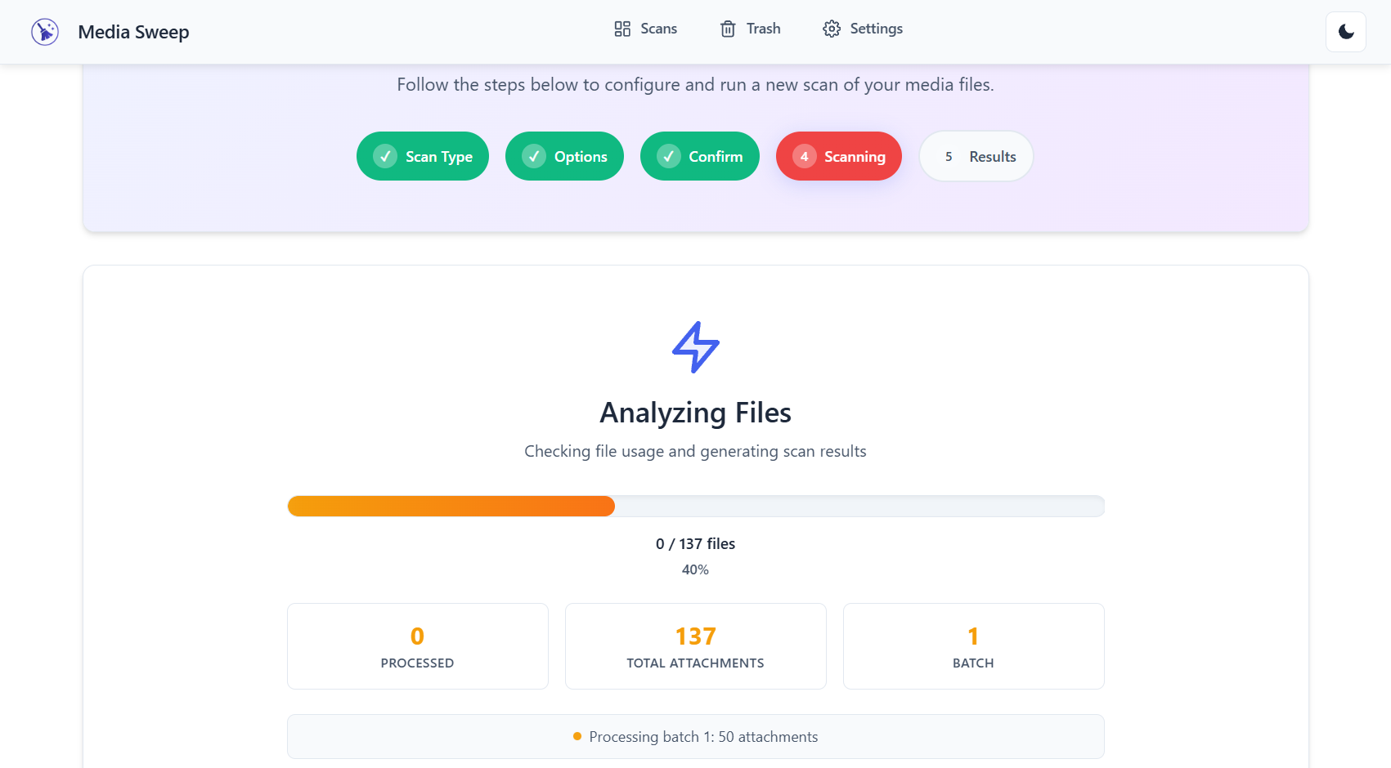Open Trash via the trash bin icon
The height and width of the screenshot is (768, 1391).
[x=727, y=28]
